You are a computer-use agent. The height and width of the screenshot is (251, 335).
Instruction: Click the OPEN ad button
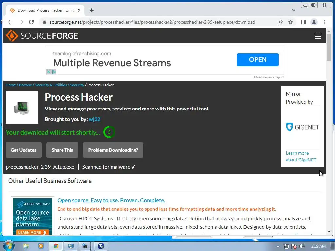pos(258,60)
